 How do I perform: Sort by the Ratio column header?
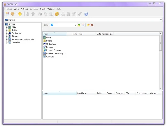[110, 93]
